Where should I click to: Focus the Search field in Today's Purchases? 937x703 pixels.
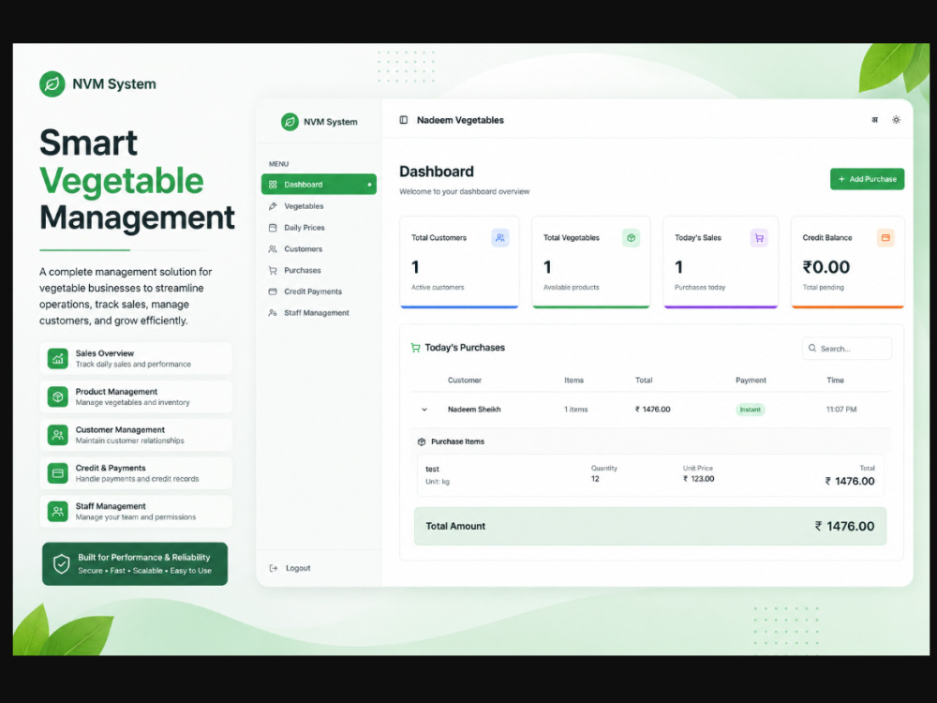pyautogui.click(x=847, y=349)
